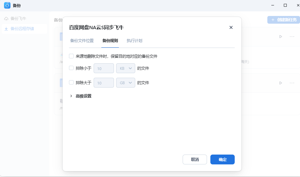Open more options for first backup task
The image size is (300, 177).
(x=292, y=37)
